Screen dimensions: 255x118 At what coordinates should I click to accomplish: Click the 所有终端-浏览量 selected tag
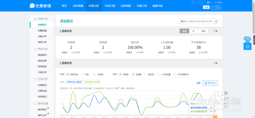click(x=92, y=82)
